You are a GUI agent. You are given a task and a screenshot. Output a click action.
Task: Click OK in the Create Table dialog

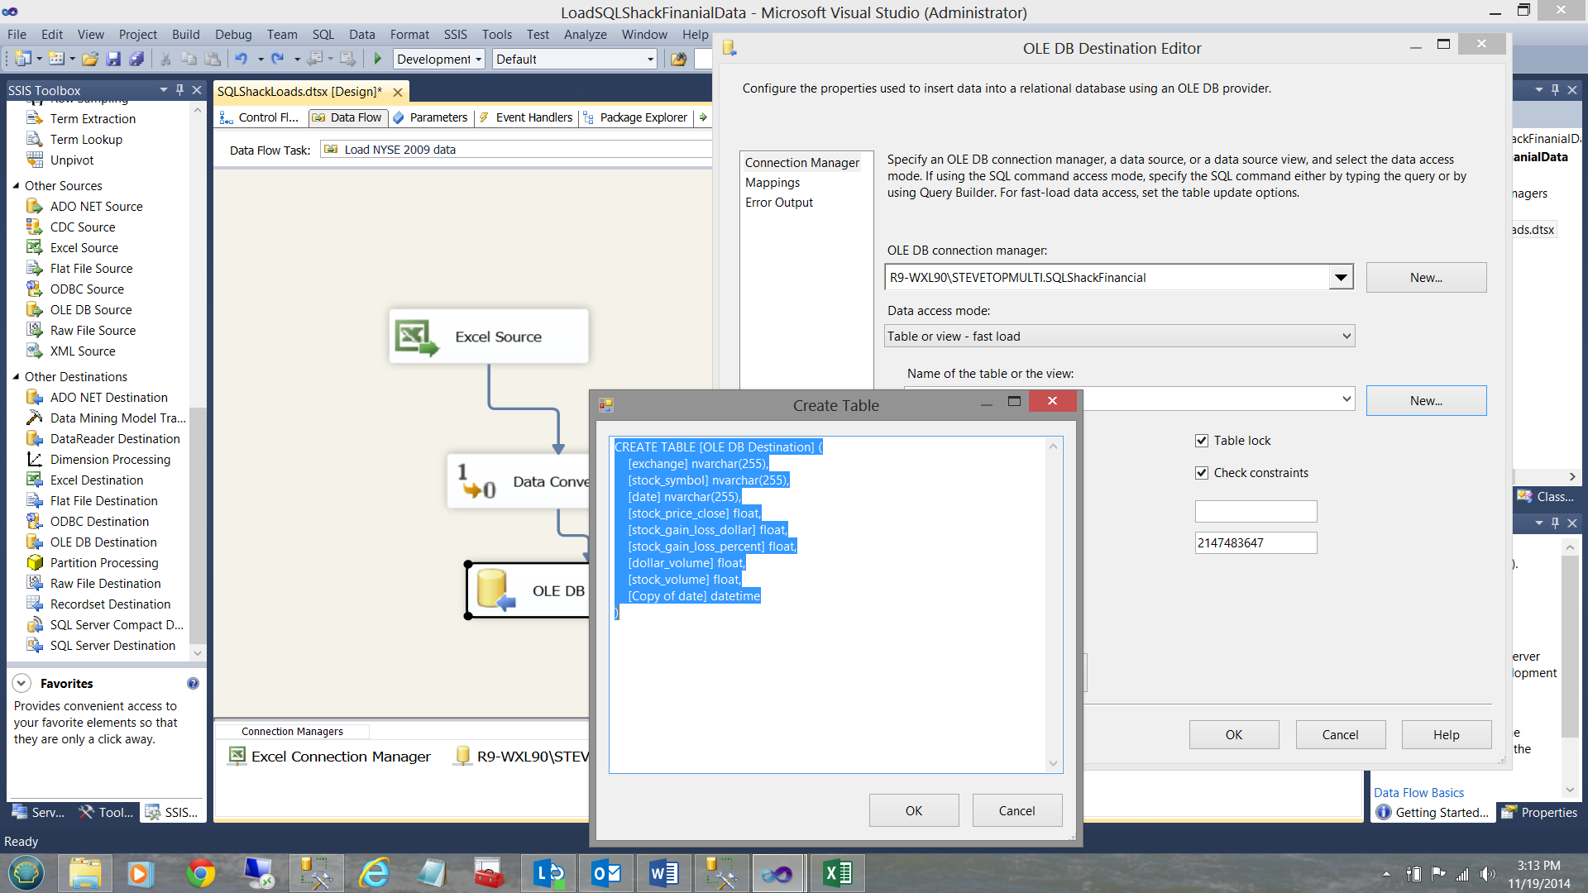(x=913, y=810)
